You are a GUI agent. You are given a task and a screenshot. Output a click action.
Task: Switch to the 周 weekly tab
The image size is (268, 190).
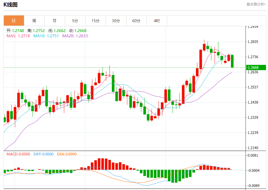(x=34, y=21)
